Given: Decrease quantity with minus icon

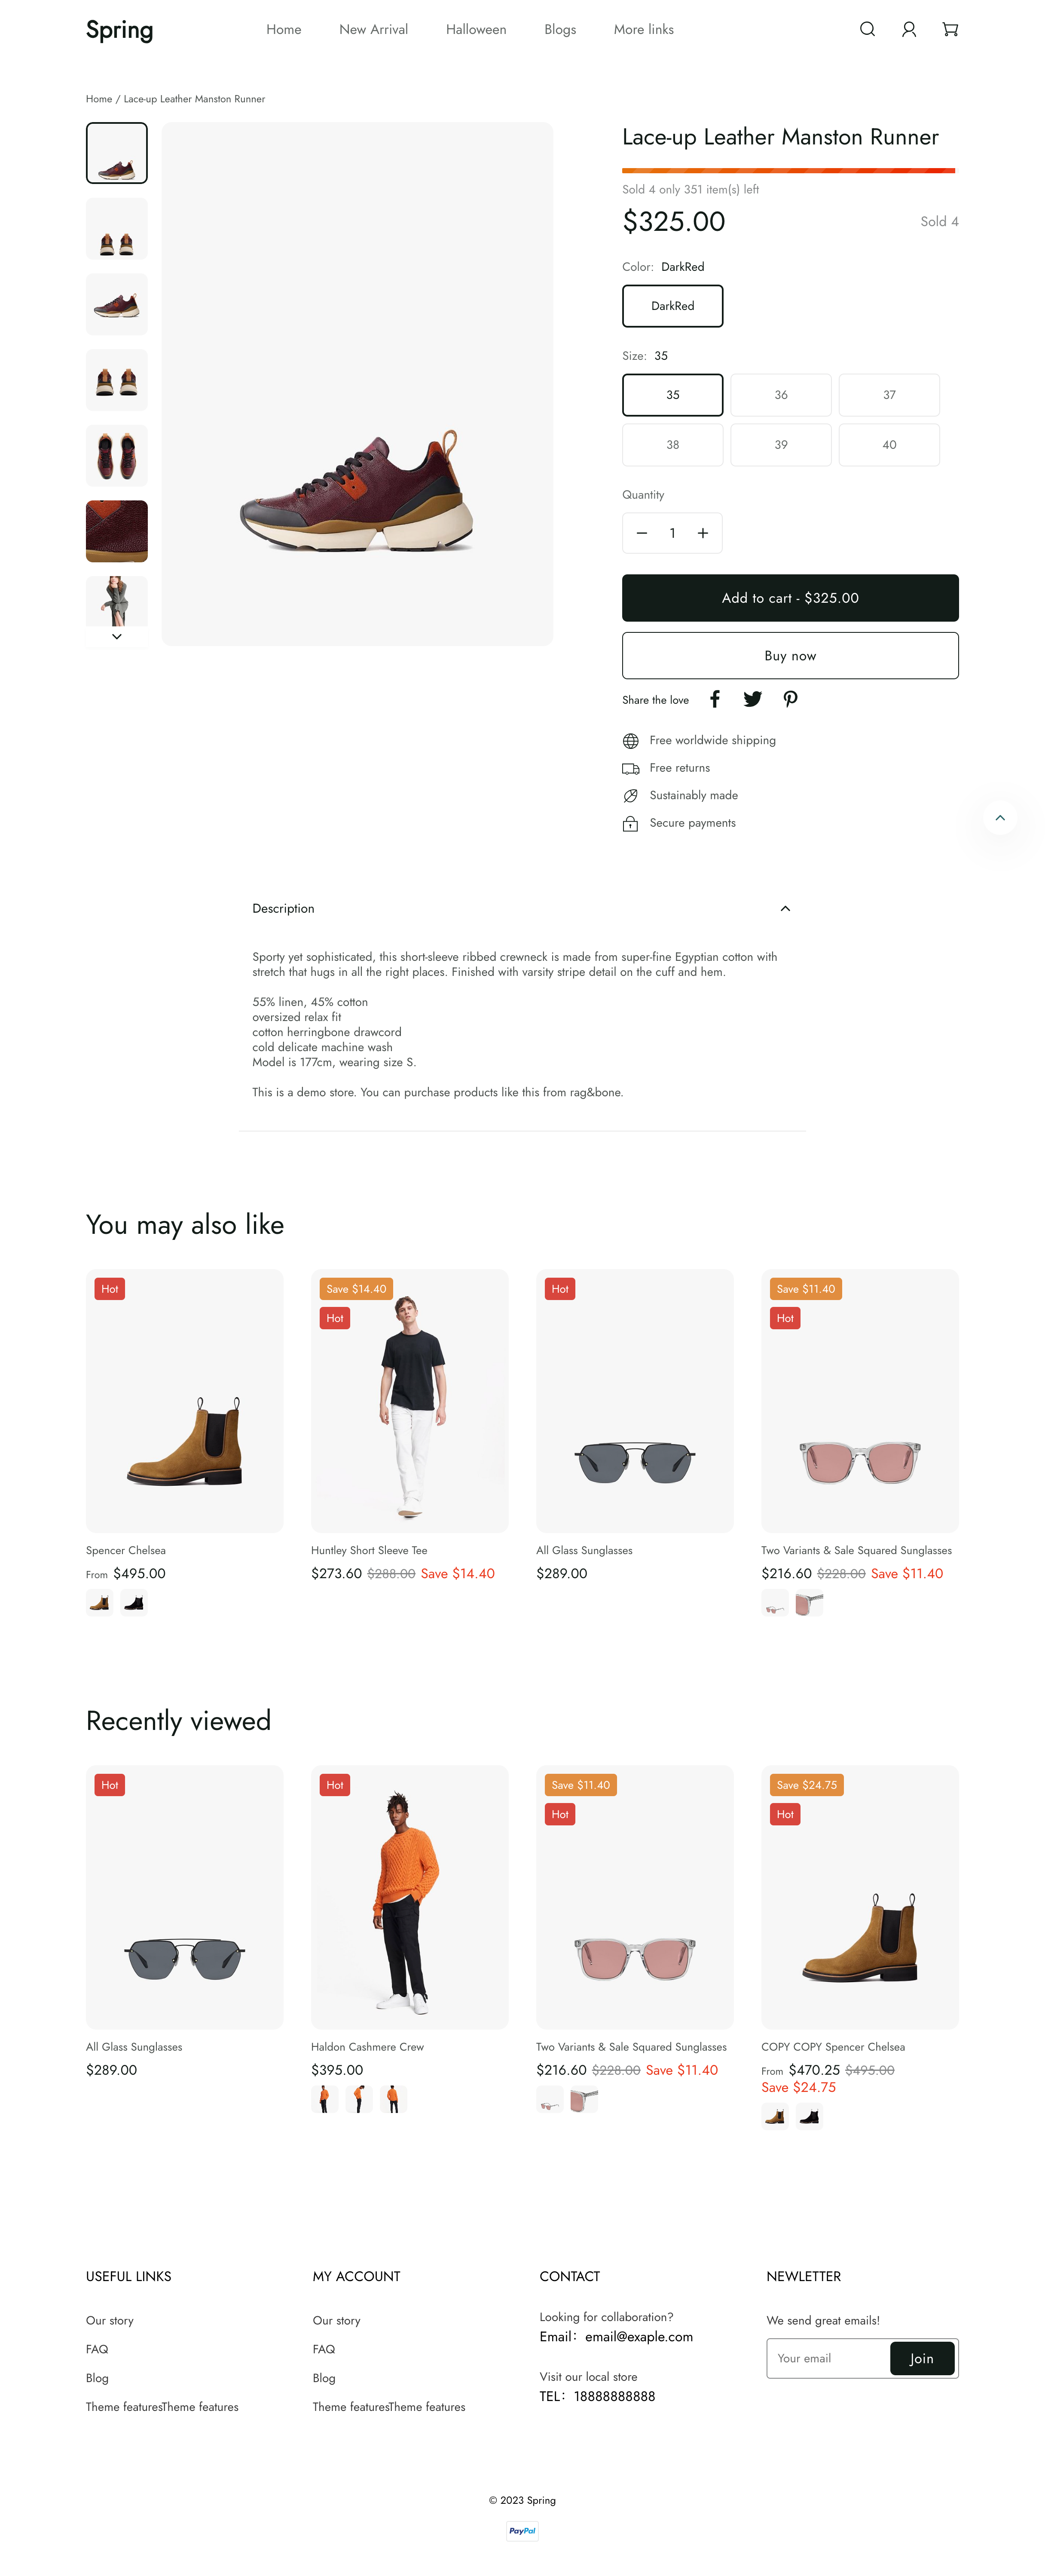Looking at the screenshot, I should tap(642, 533).
